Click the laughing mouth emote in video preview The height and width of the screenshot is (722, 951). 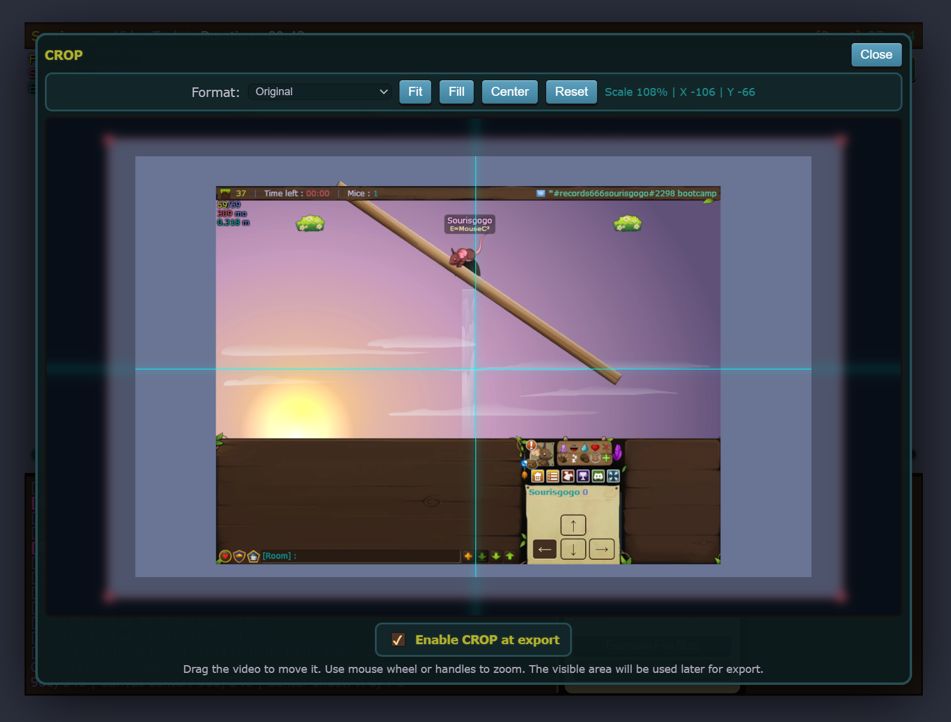coord(574,448)
